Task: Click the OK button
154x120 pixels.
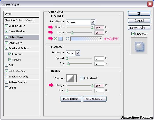Action: click(x=139, y=14)
